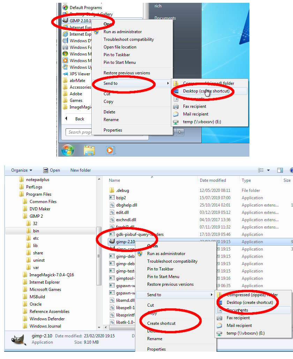Click the Fax recipient icon in upper Send to submenu
The width and height of the screenshot is (293, 359).
click(176, 106)
